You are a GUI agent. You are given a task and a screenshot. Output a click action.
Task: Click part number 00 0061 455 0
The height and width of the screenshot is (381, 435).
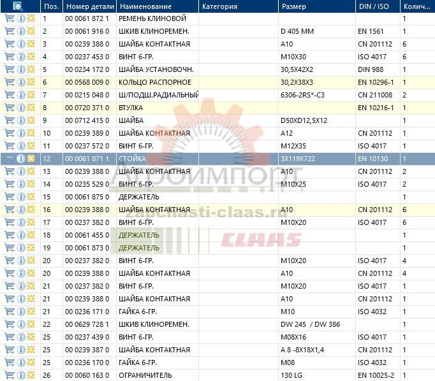[87, 235]
